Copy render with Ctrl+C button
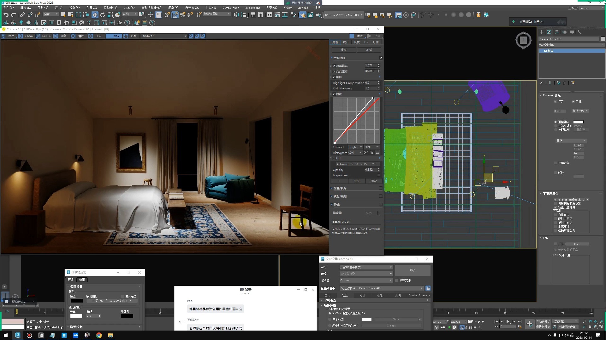 (x=44, y=36)
